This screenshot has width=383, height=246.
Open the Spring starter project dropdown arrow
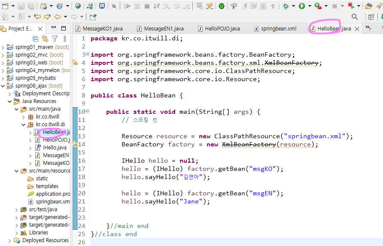pos(67,6)
